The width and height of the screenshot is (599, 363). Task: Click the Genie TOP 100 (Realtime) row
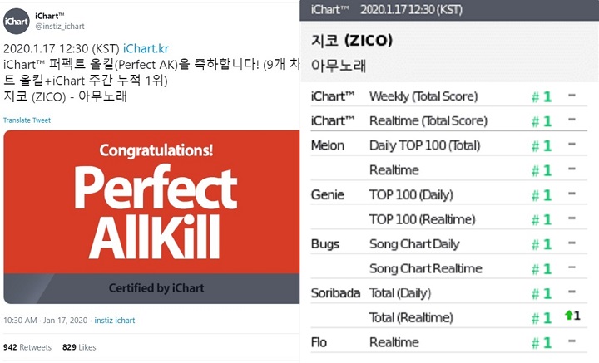pyautogui.click(x=449, y=219)
